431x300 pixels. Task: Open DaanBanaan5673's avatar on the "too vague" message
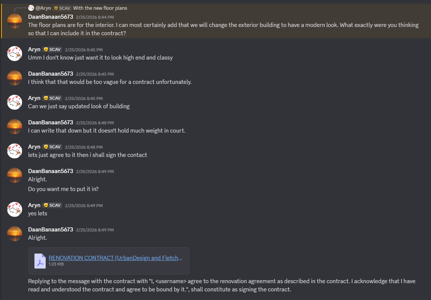click(x=15, y=78)
